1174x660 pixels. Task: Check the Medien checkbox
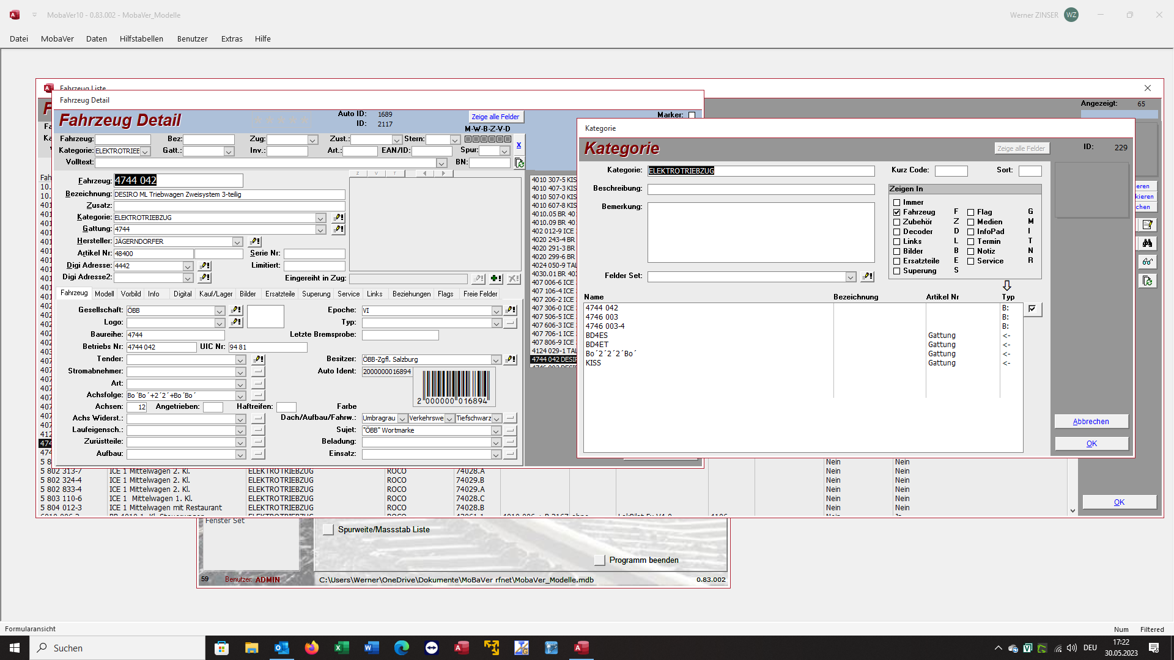click(x=970, y=222)
